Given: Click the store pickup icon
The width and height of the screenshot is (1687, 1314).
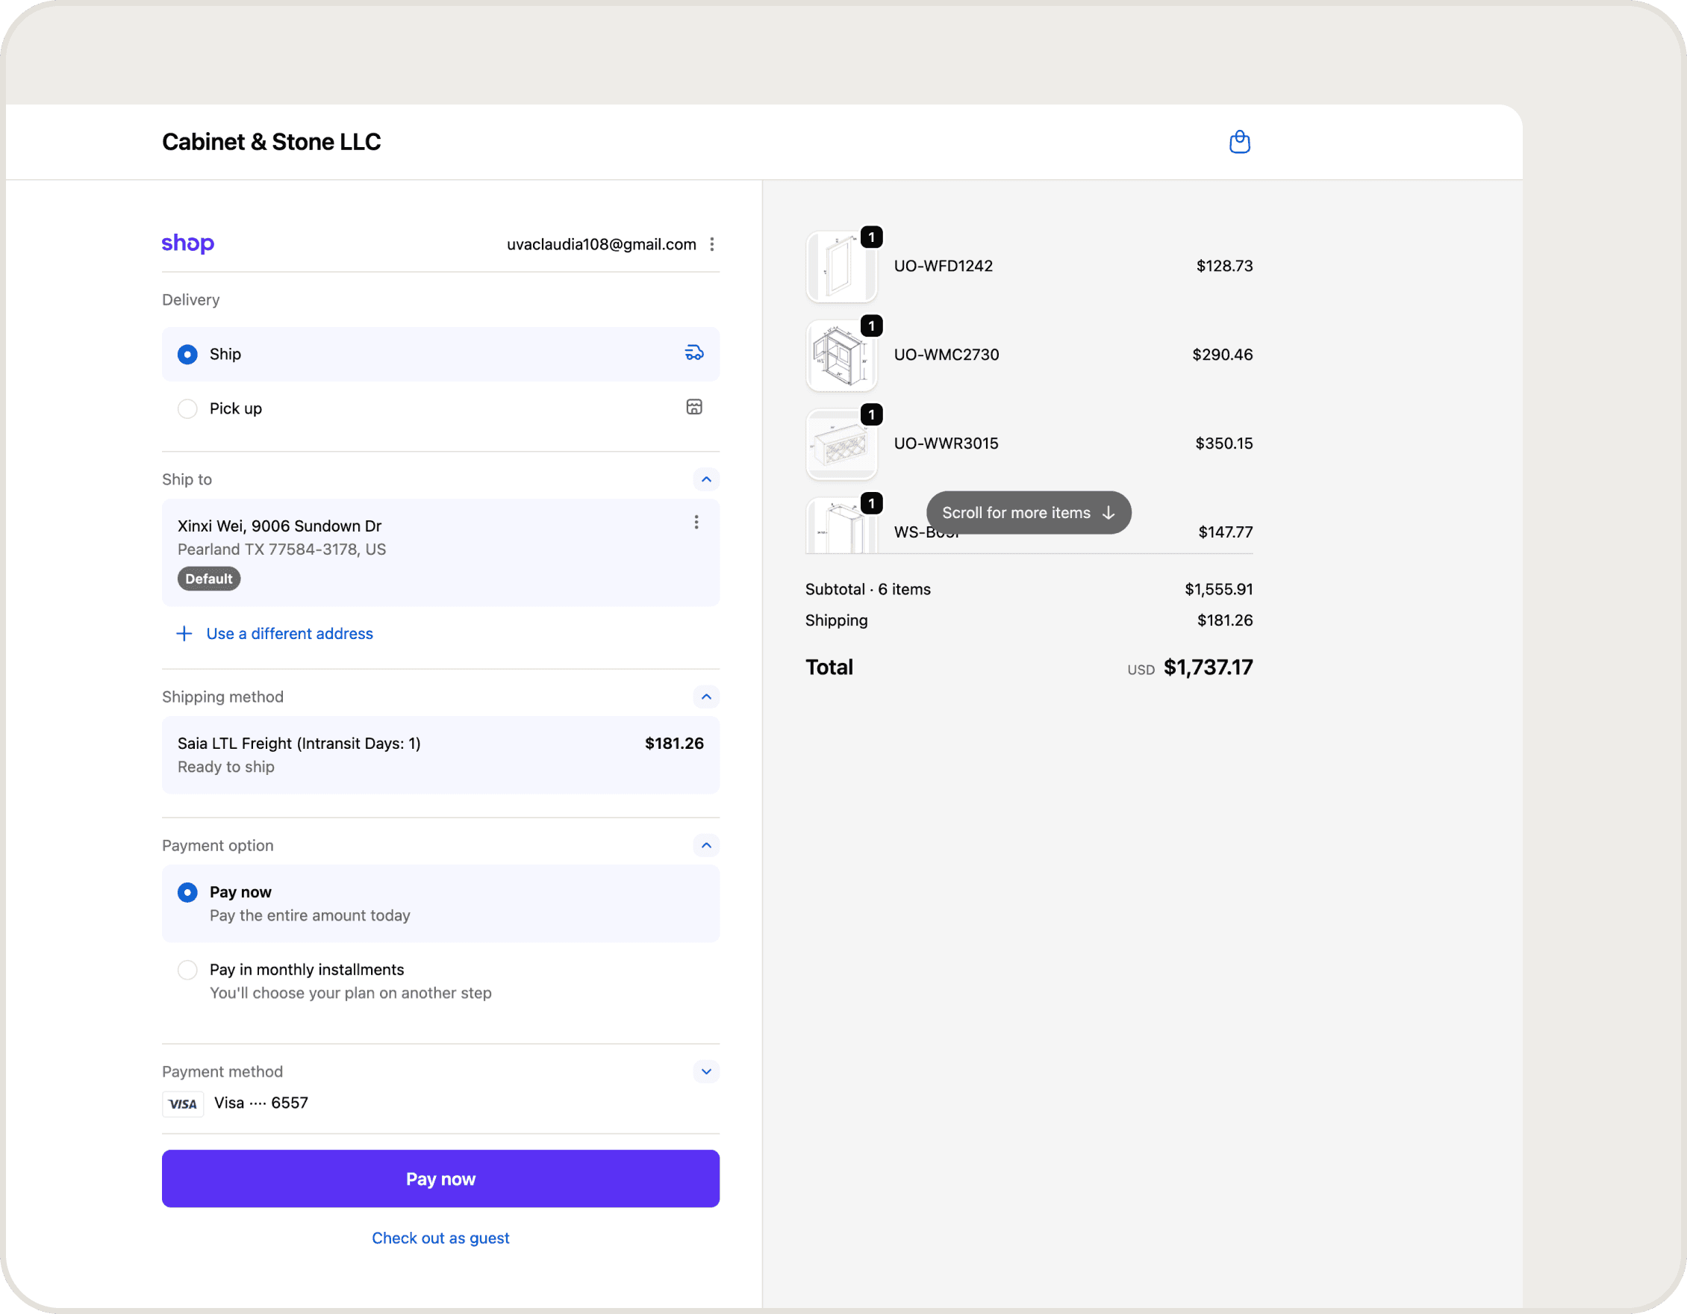Looking at the screenshot, I should click(693, 407).
